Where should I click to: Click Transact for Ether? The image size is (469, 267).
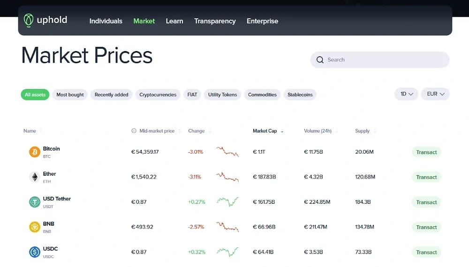(426, 177)
